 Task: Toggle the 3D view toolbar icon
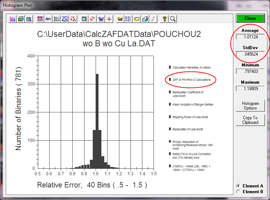65,19
